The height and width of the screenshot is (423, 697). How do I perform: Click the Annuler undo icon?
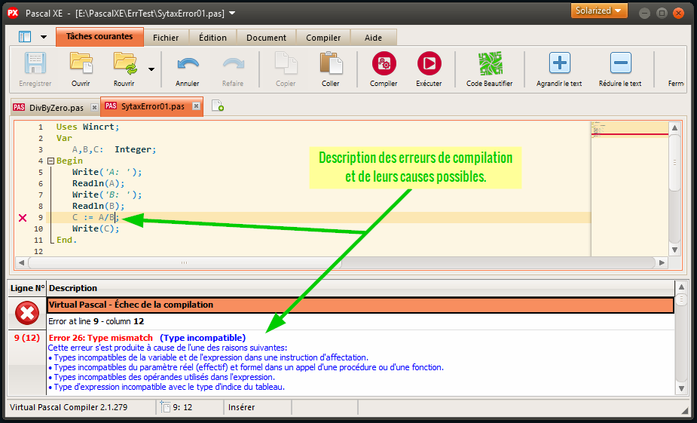point(187,63)
